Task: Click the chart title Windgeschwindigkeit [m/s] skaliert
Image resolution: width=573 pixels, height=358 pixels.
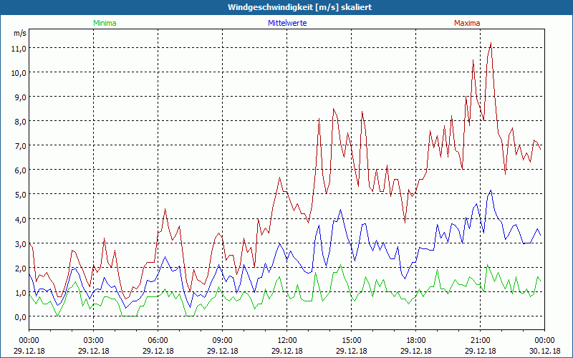Action: [x=299, y=7]
